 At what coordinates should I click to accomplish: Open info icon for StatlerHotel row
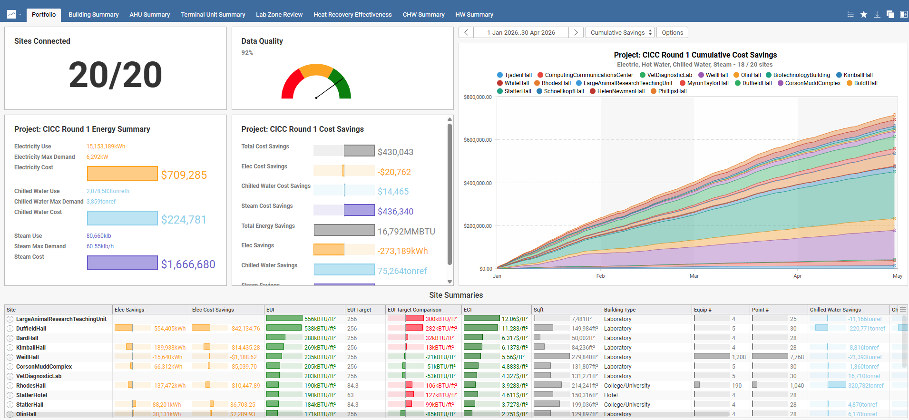[10, 395]
